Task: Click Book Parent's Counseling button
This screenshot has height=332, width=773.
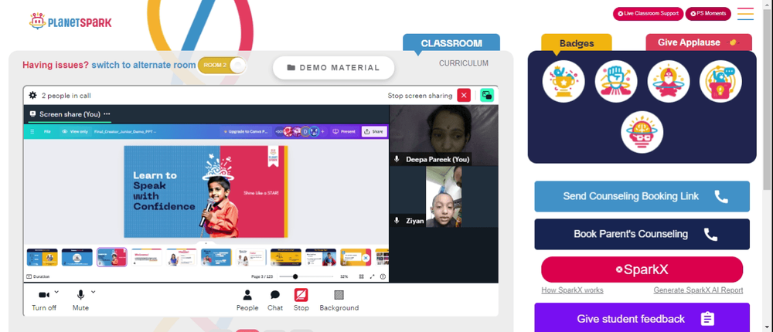Action: click(642, 234)
